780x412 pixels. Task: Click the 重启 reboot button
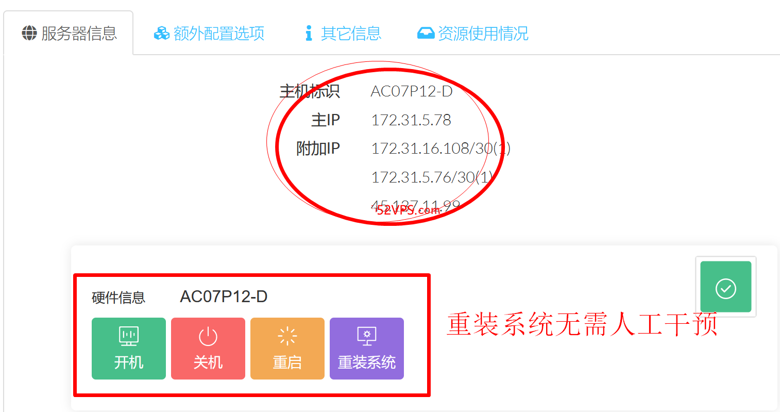pos(287,349)
